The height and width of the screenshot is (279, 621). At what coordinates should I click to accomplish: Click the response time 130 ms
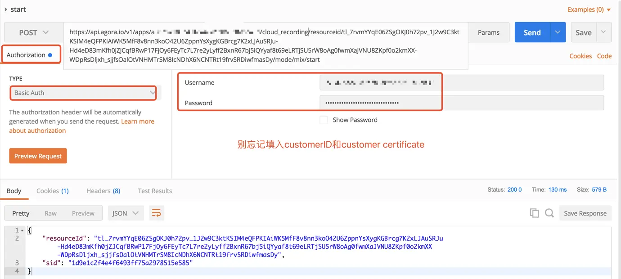[558, 189]
